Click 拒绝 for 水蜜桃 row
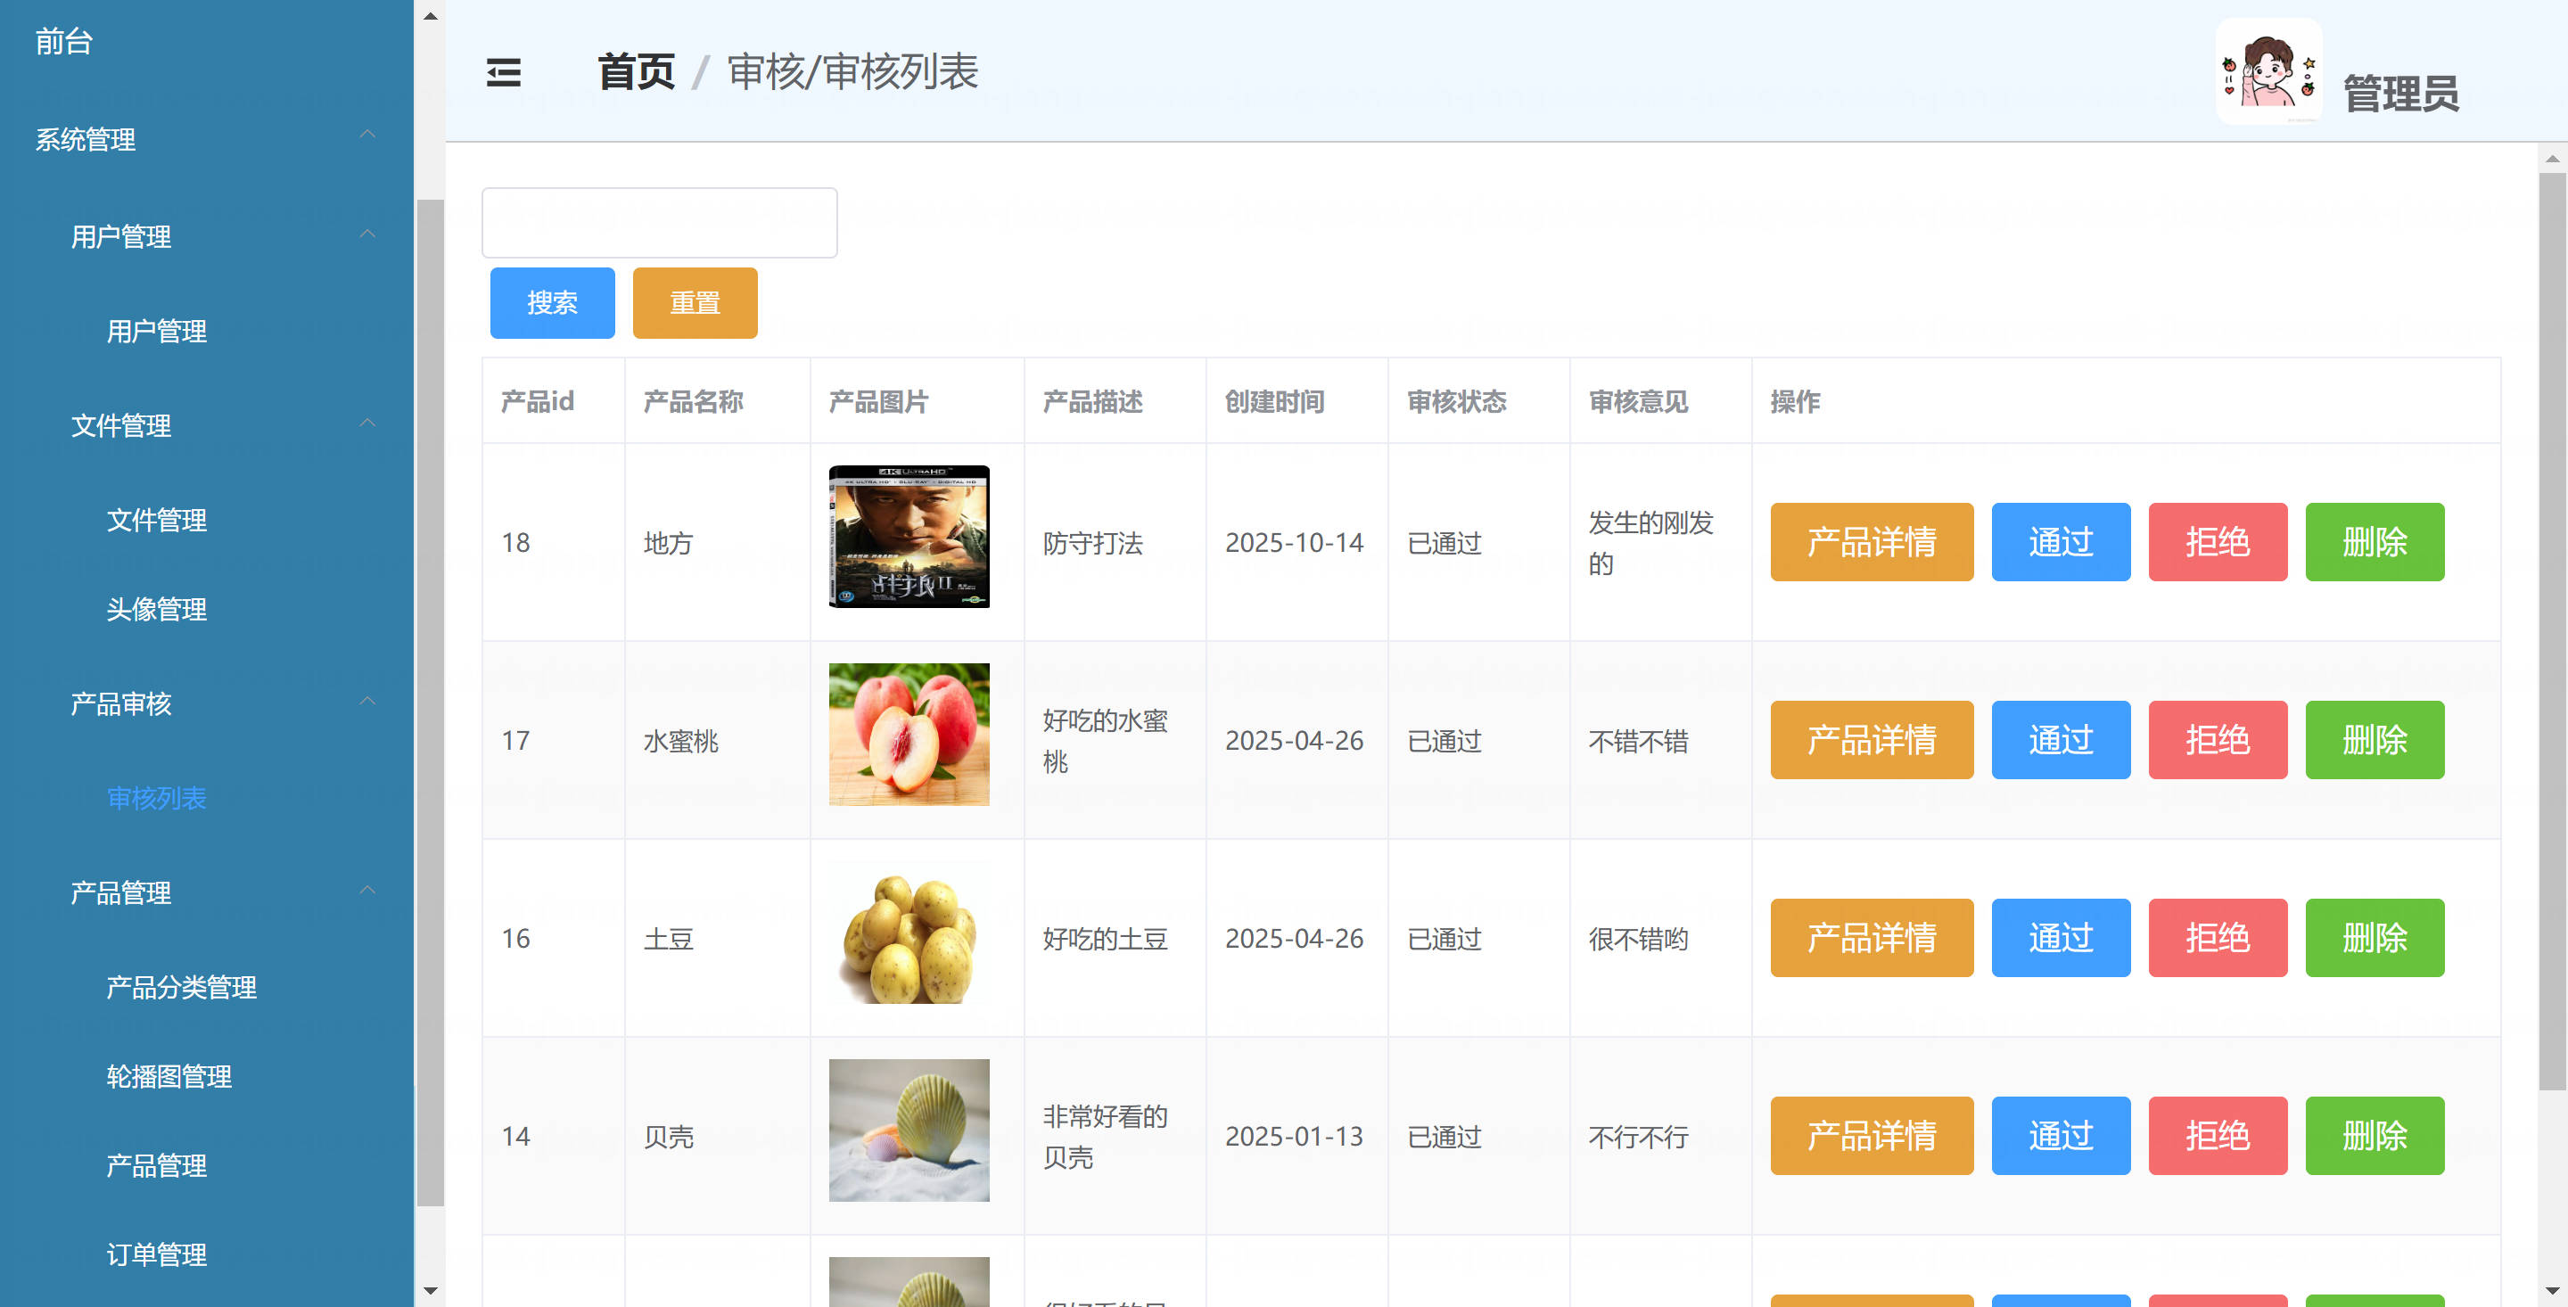The width and height of the screenshot is (2568, 1307). [2218, 741]
